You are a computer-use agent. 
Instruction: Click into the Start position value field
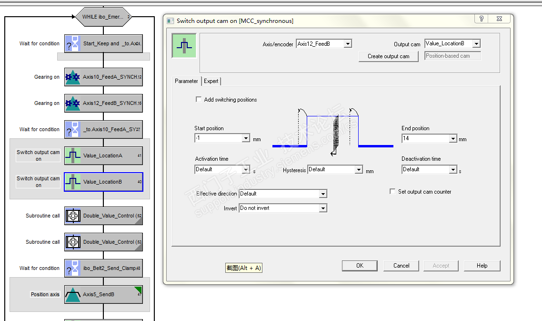[219, 138]
